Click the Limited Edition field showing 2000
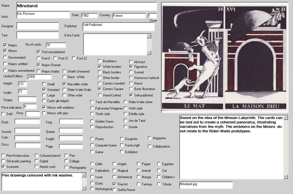The image size is (293, 194). [39, 77]
